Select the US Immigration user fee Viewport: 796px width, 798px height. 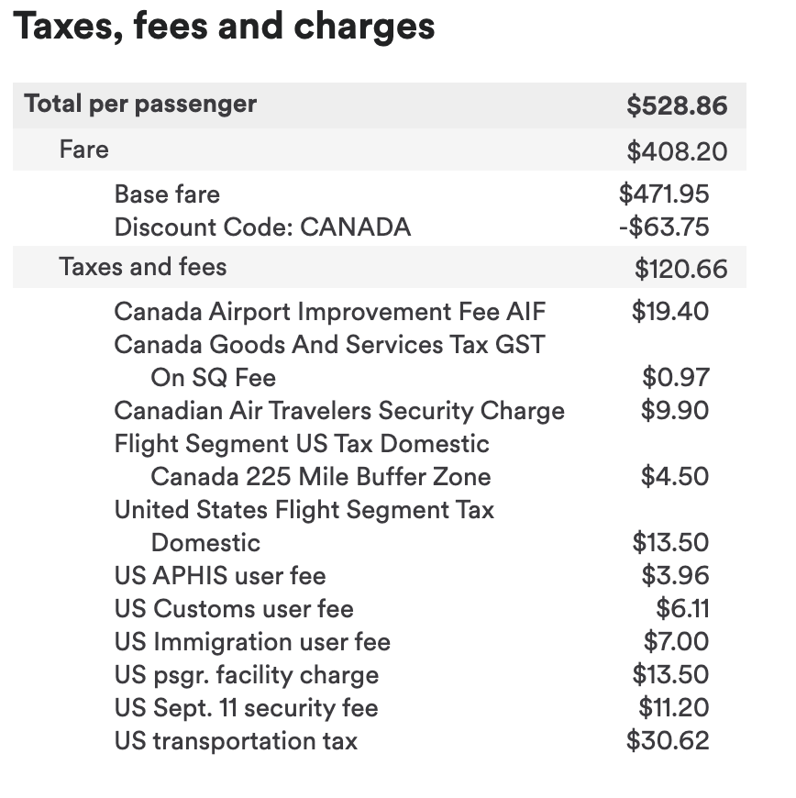click(252, 642)
